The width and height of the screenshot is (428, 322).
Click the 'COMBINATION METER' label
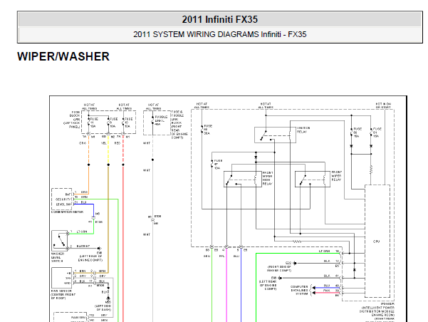pos(68,212)
